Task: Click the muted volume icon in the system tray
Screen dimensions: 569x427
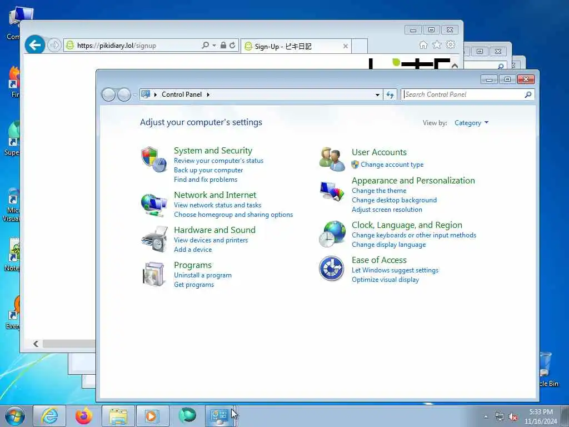Action: [x=513, y=417]
